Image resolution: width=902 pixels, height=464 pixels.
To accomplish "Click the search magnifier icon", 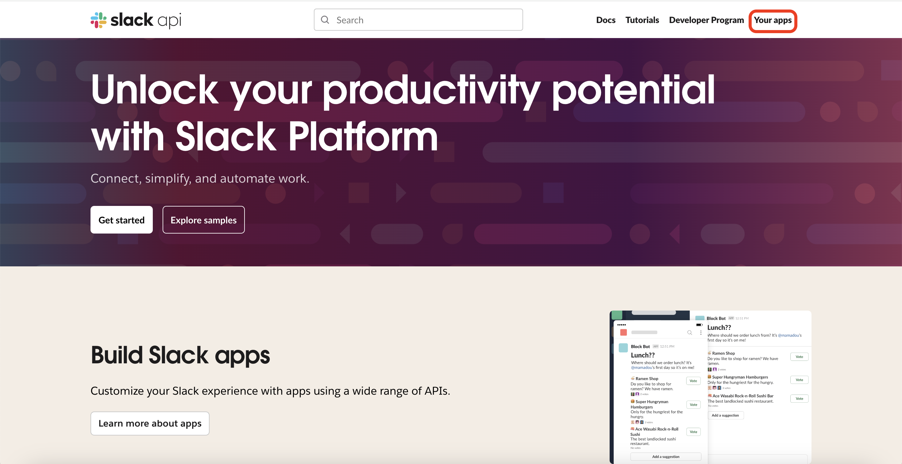I will pyautogui.click(x=325, y=20).
